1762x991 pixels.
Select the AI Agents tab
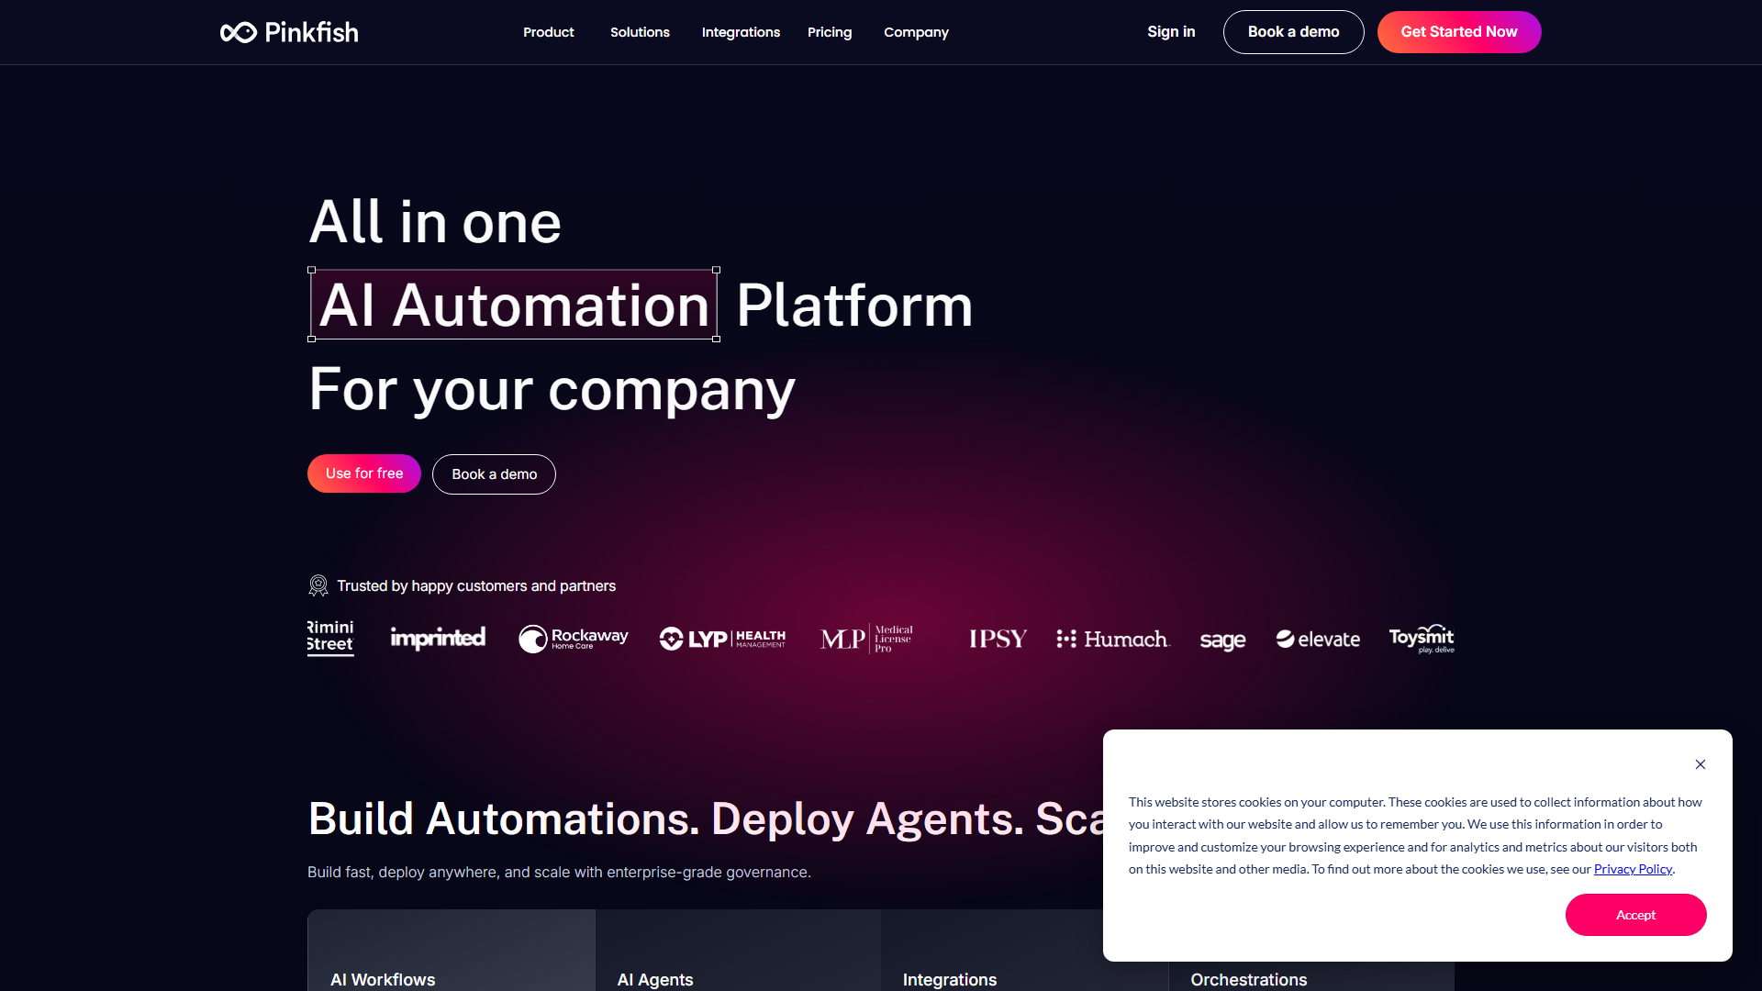[655, 979]
